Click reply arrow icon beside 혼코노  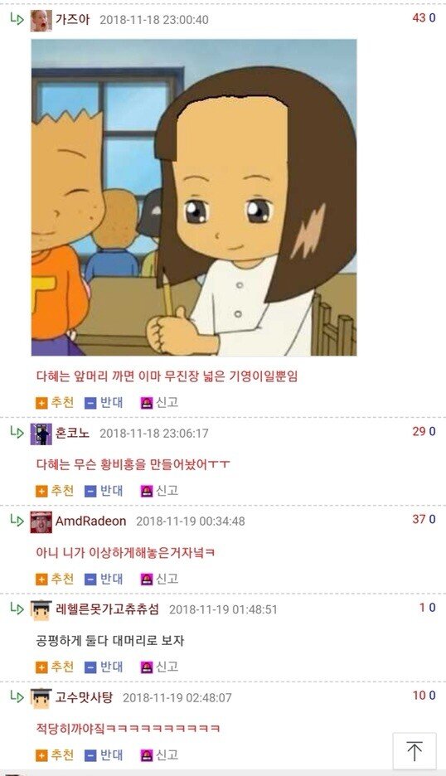[17, 432]
